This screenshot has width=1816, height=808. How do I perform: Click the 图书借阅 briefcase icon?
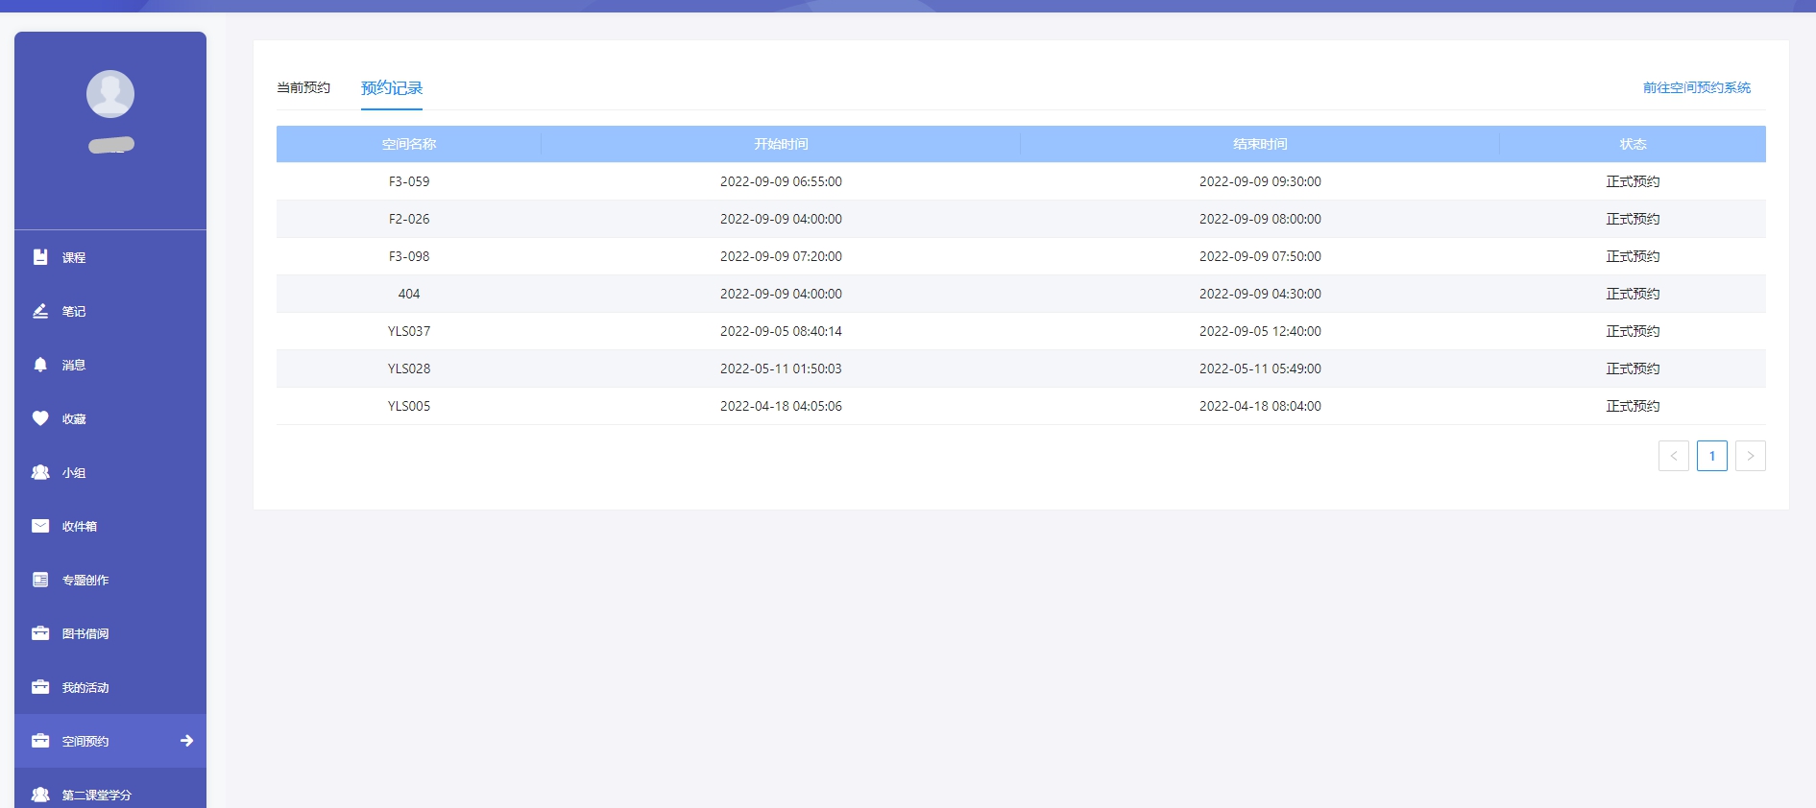pyautogui.click(x=40, y=633)
